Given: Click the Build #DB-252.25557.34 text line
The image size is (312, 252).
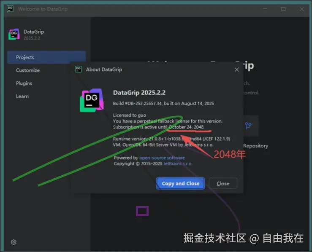Looking at the screenshot, I should tap(163, 104).
